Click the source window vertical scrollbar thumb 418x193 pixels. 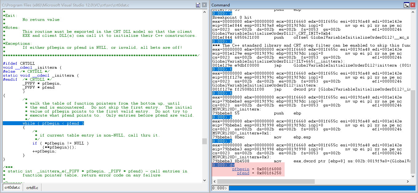coord(204,141)
